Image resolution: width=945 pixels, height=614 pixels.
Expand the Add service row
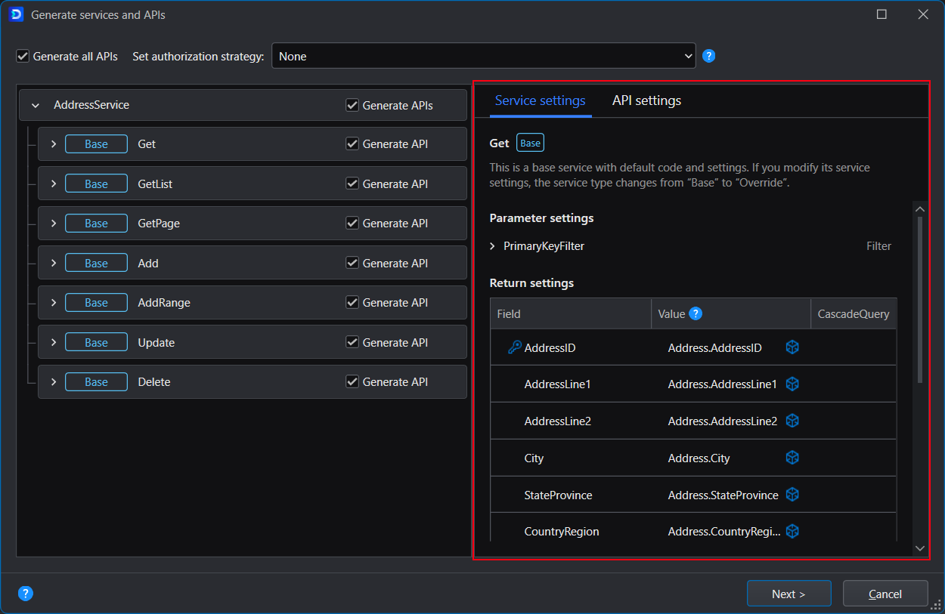click(53, 263)
